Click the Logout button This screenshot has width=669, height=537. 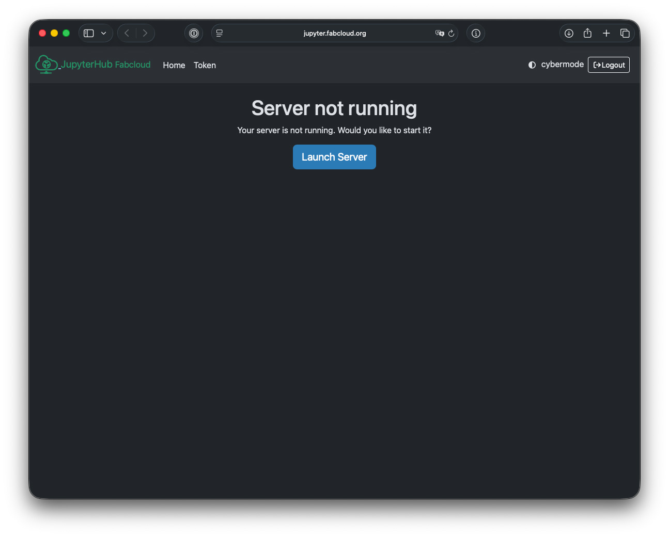pyautogui.click(x=609, y=65)
